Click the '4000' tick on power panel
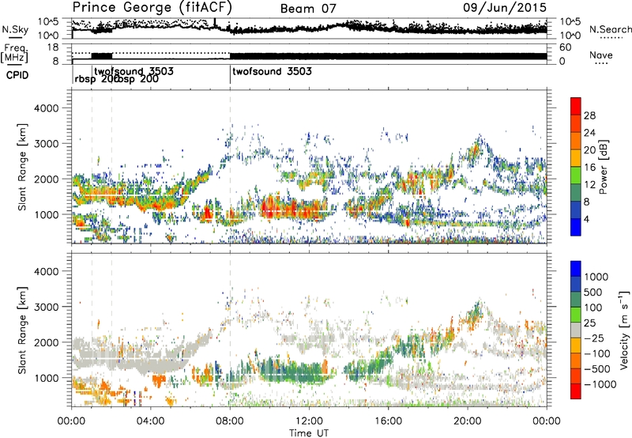This screenshot has height=438, width=632. [47, 108]
